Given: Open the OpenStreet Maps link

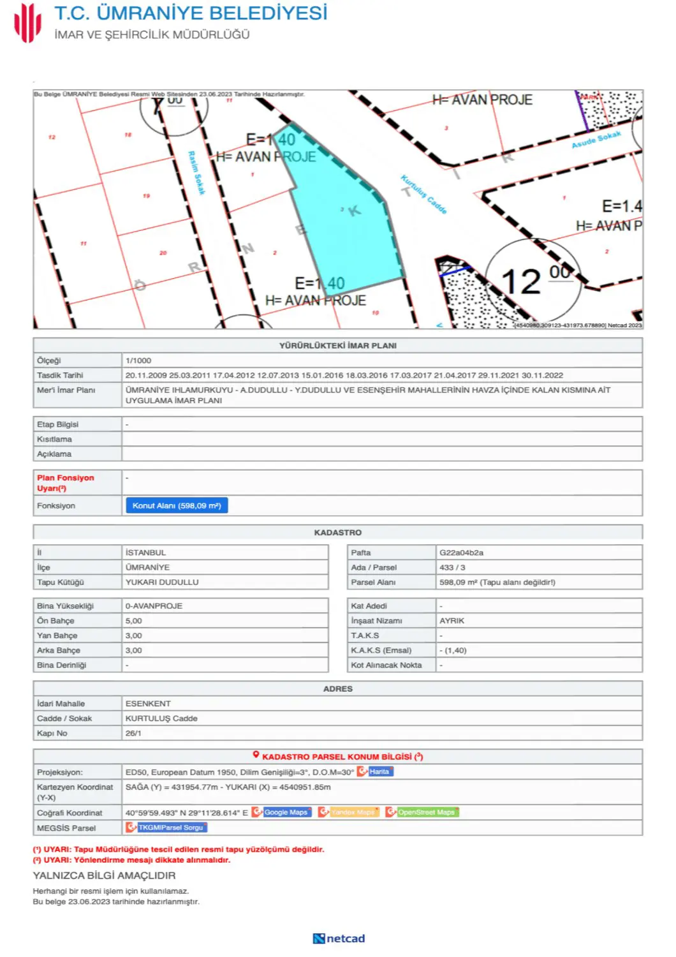Looking at the screenshot, I should (427, 812).
